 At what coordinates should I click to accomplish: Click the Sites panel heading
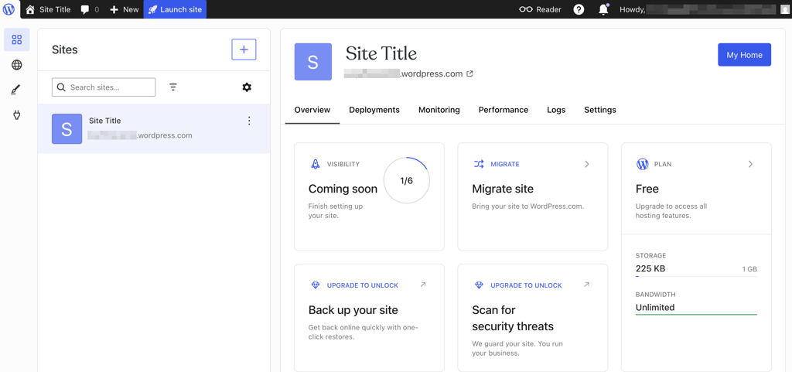[65, 49]
